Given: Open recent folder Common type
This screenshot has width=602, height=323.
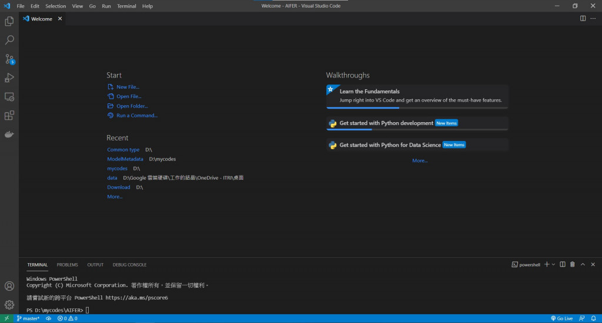Looking at the screenshot, I should pyautogui.click(x=123, y=150).
